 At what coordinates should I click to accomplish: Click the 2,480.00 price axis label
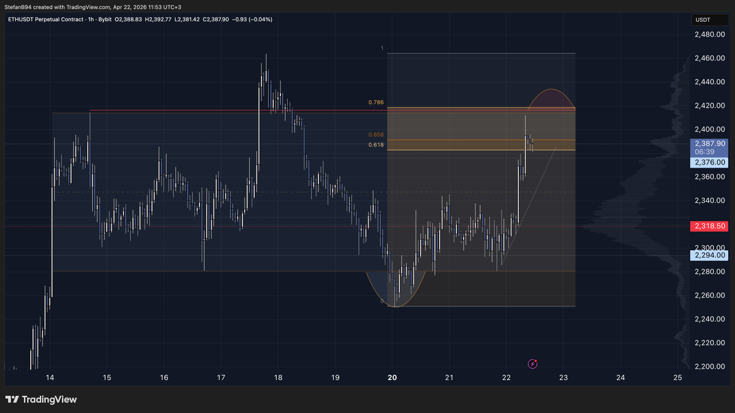coord(710,34)
